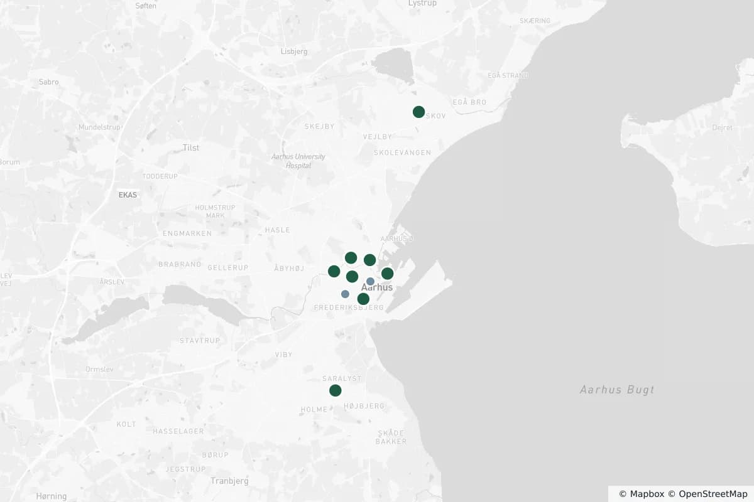Click the Aarhus Ø harbor label
The height and width of the screenshot is (502, 754).
click(x=397, y=239)
